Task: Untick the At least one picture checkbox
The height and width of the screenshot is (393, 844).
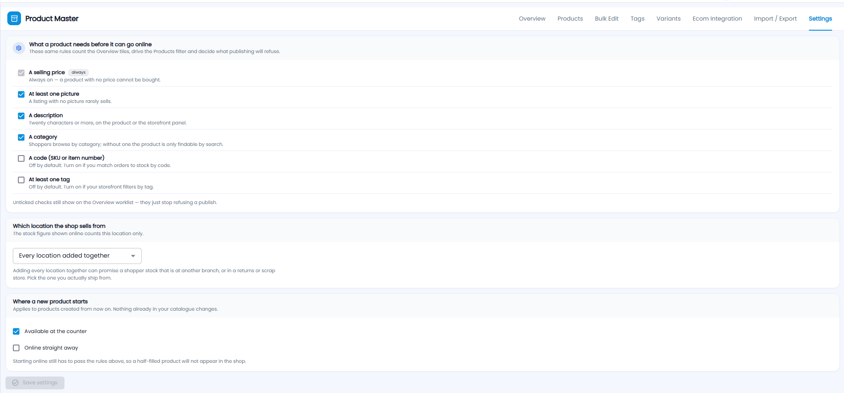Action: tap(21, 94)
